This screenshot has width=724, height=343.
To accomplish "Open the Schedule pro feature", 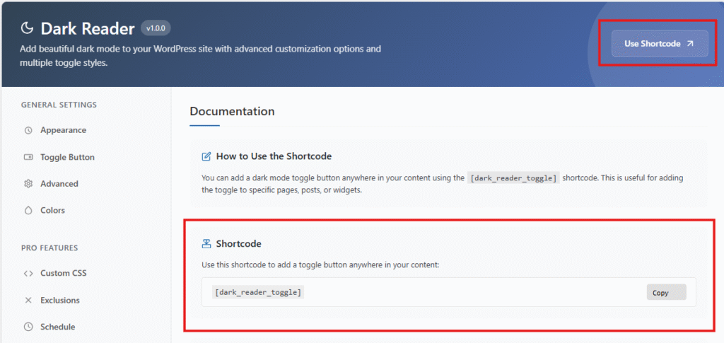I will (57, 327).
